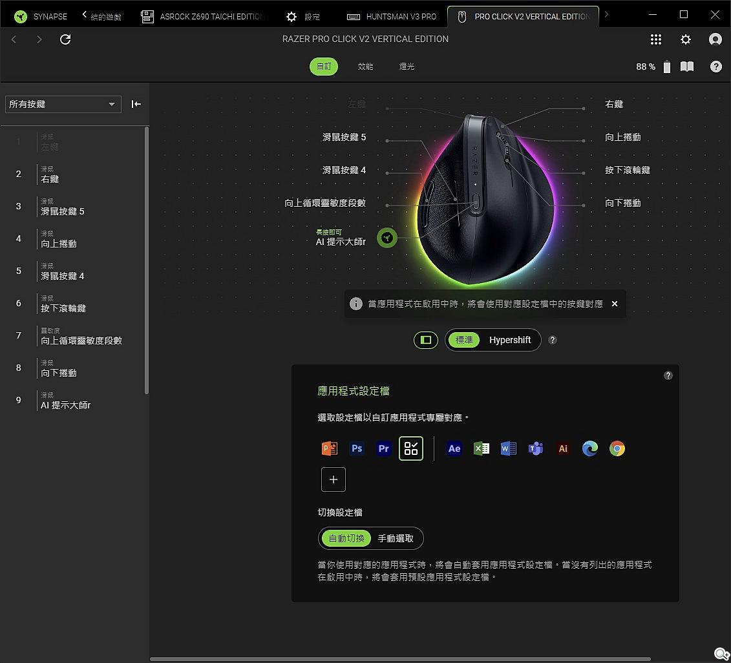
Task: Select the Premiere Pro profile icon
Action: [x=384, y=448]
